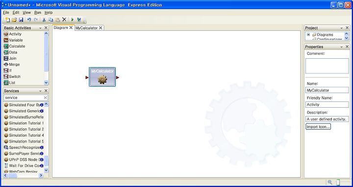Click the Copy toolbar icon
353x187 pixels.
coord(50,20)
